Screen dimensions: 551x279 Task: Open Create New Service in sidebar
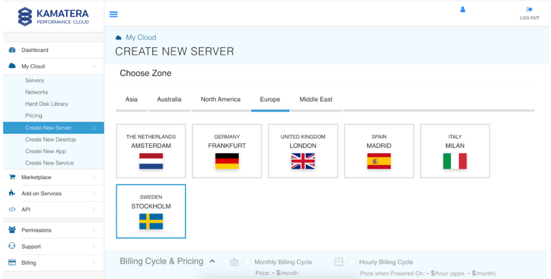coord(49,163)
